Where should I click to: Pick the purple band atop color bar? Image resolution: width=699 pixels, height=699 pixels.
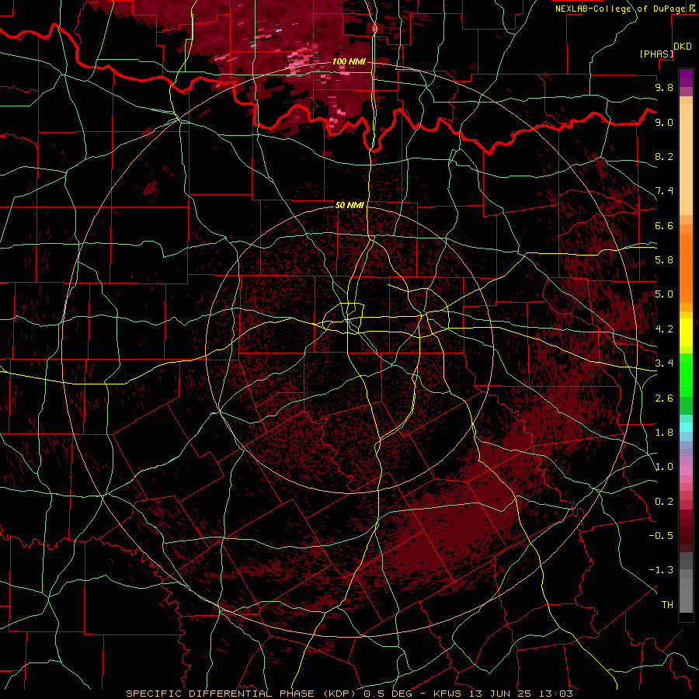686,78
